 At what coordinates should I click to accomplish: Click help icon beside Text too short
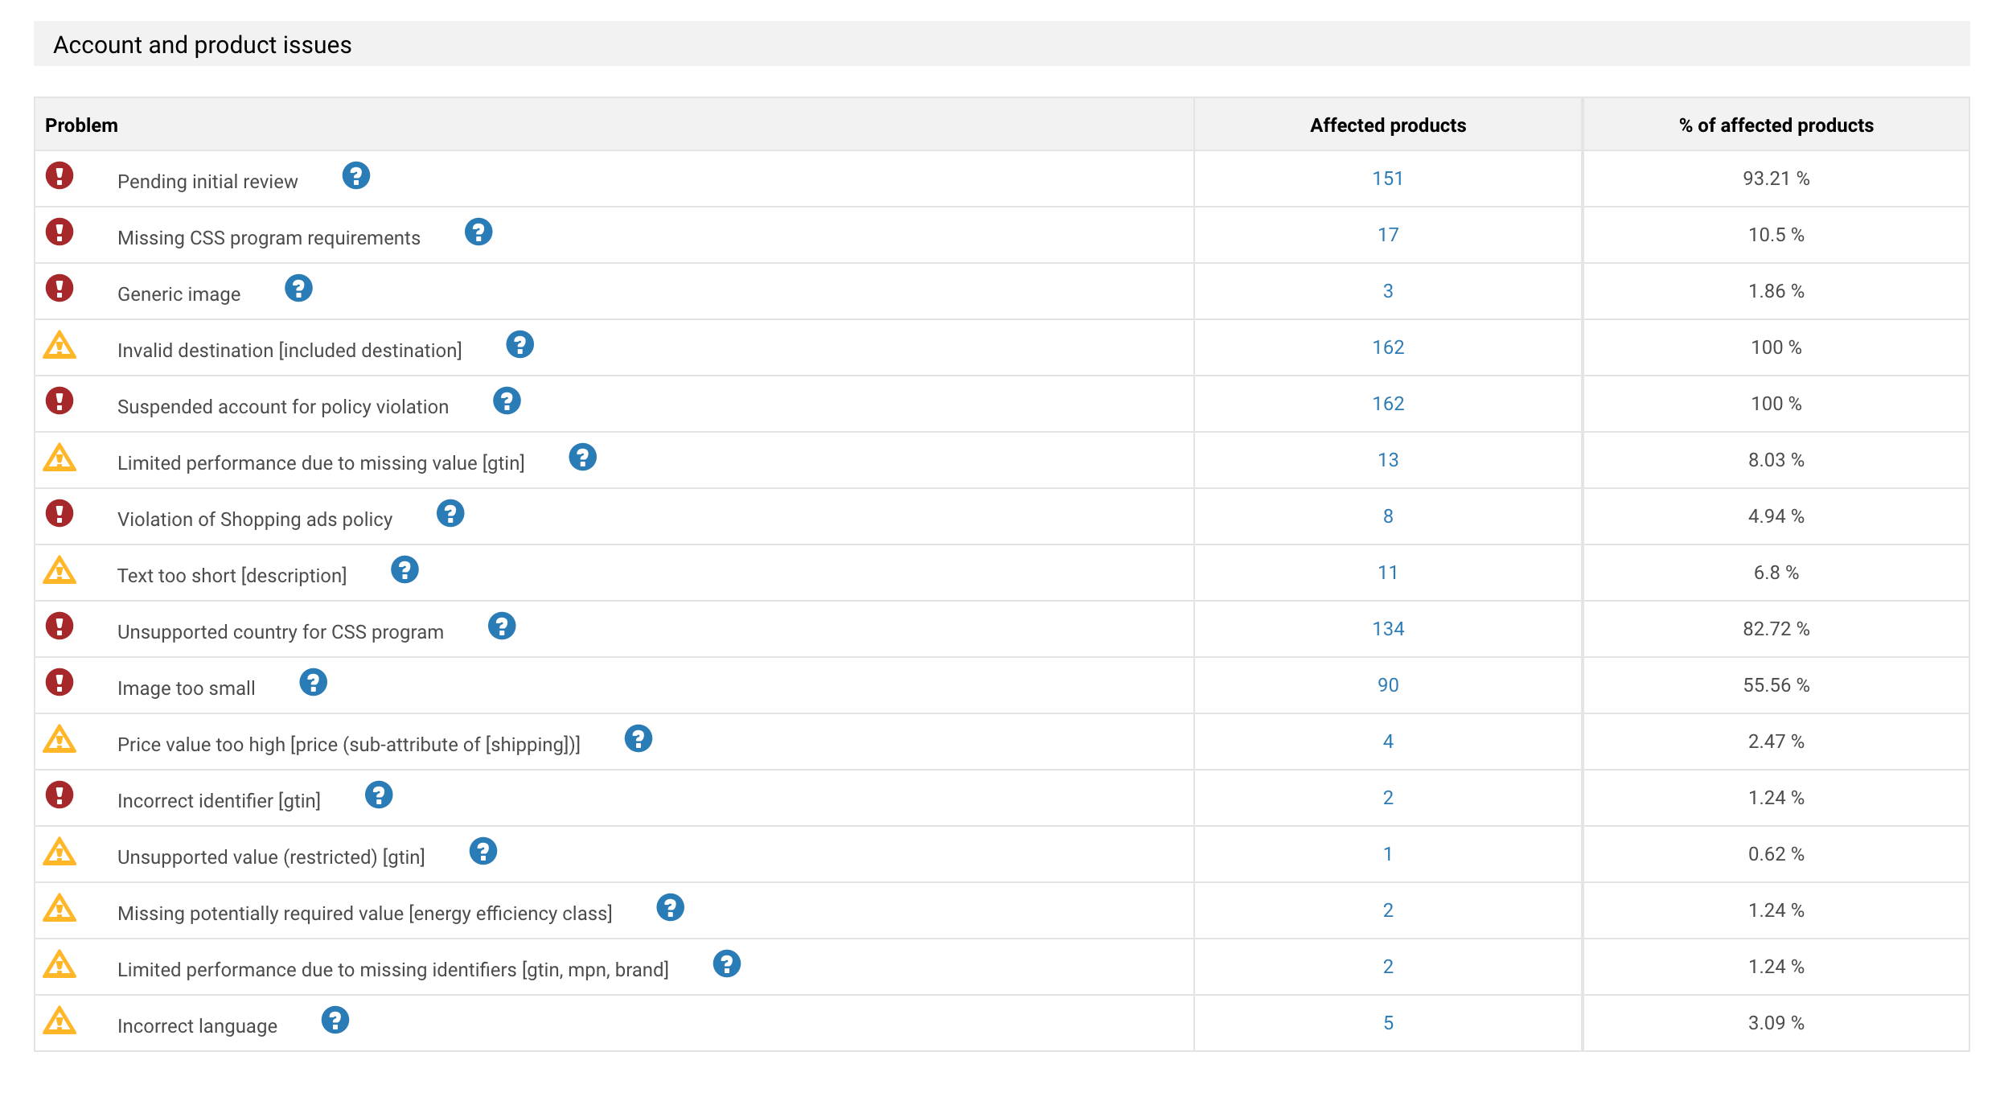404,569
